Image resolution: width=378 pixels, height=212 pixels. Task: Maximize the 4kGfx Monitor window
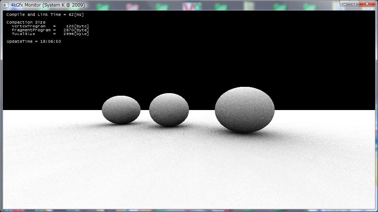point(354,4)
